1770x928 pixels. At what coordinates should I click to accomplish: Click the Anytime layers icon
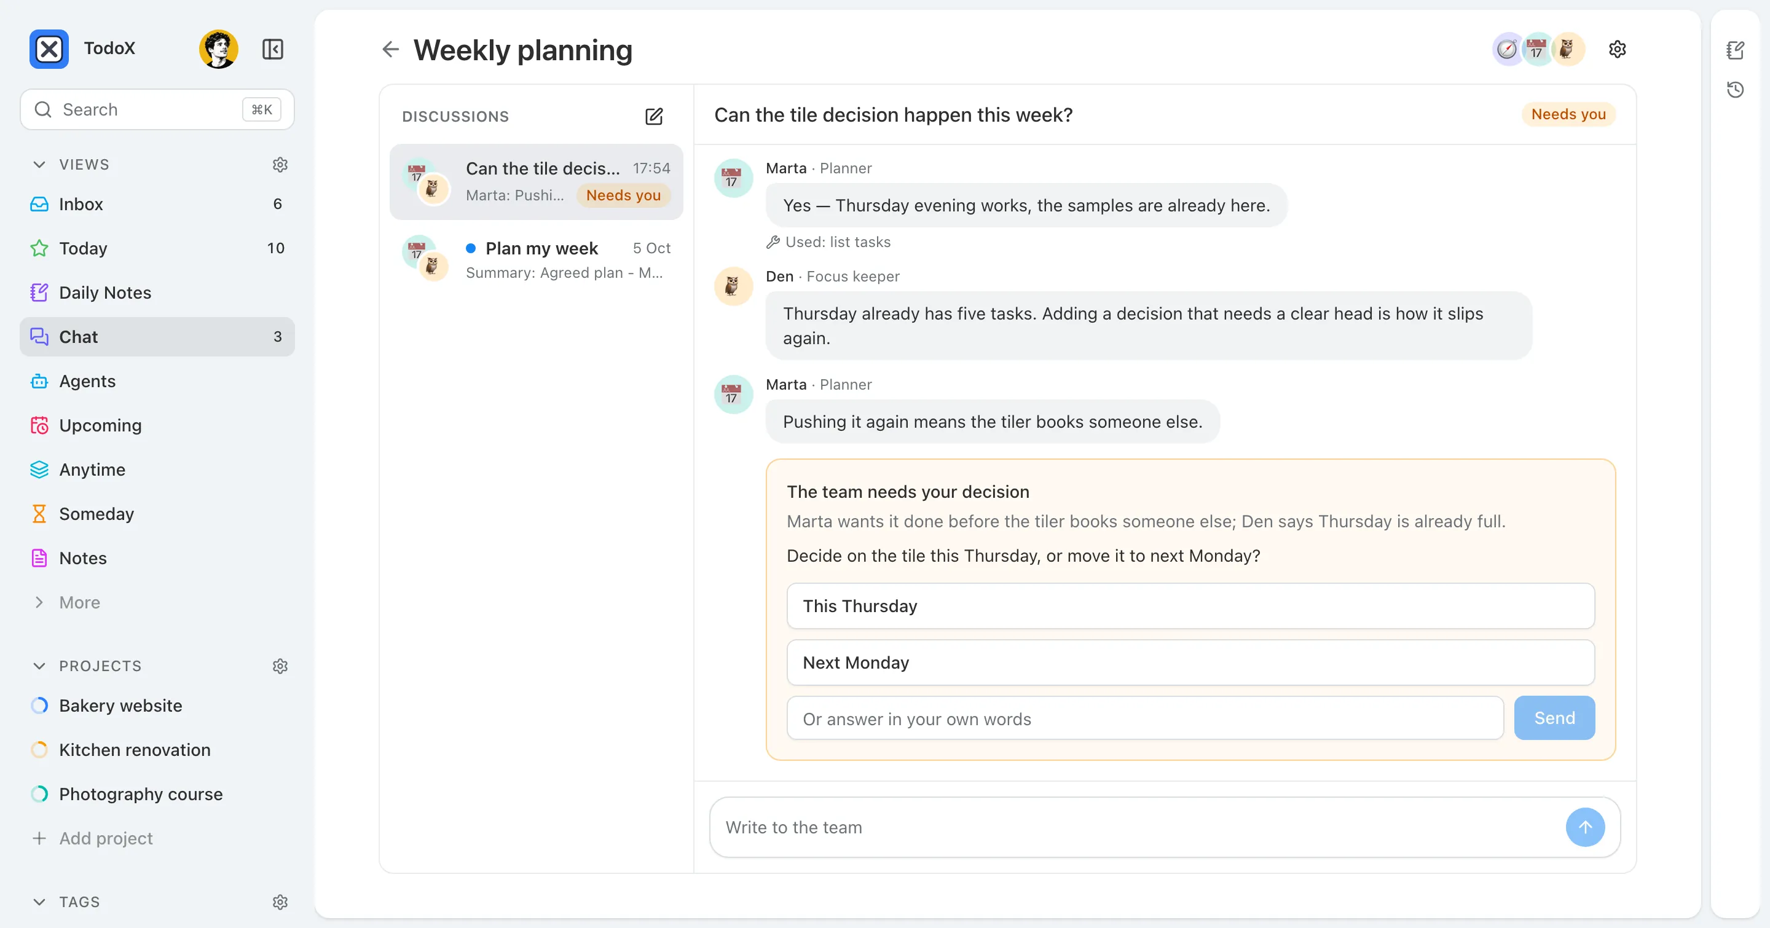[x=39, y=470]
